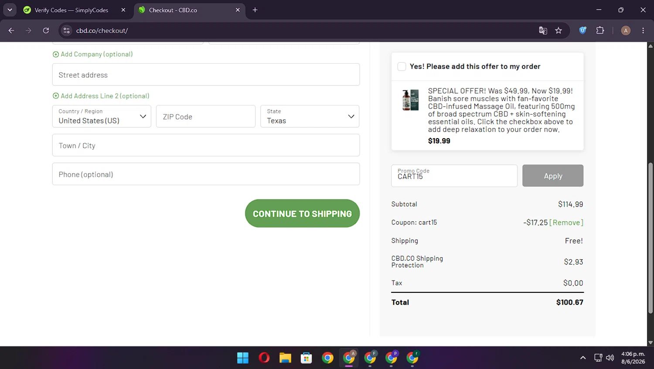This screenshot has width=654, height=369.
Task: Click the Town / City field
Action: (x=206, y=145)
